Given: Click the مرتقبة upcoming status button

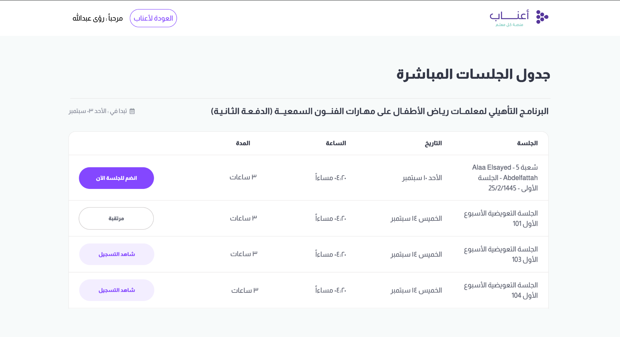Looking at the screenshot, I should [x=116, y=218].
